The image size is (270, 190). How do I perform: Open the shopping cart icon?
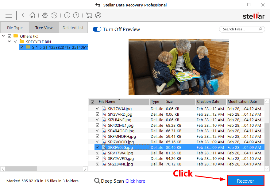point(89,15)
